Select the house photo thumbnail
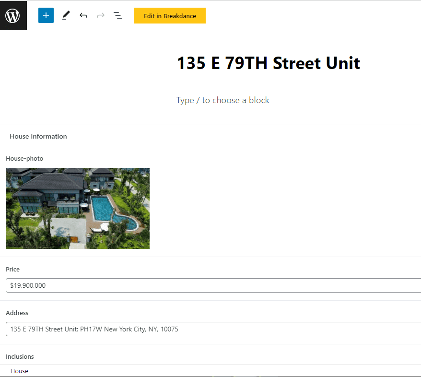The image size is (421, 377). (78, 208)
